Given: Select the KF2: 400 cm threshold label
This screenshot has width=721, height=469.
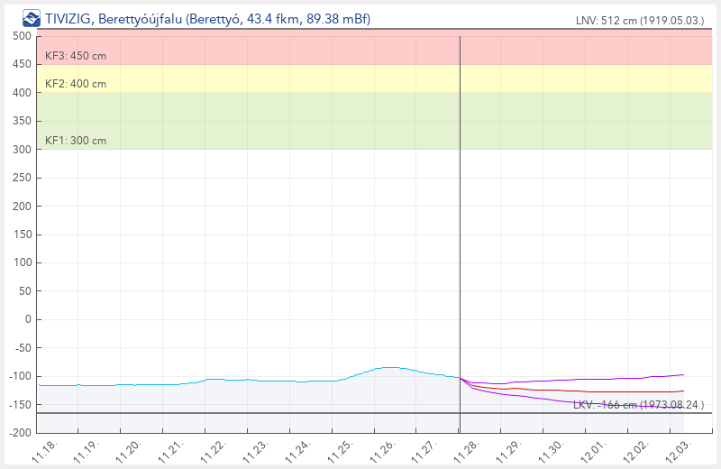Looking at the screenshot, I should pos(76,84).
